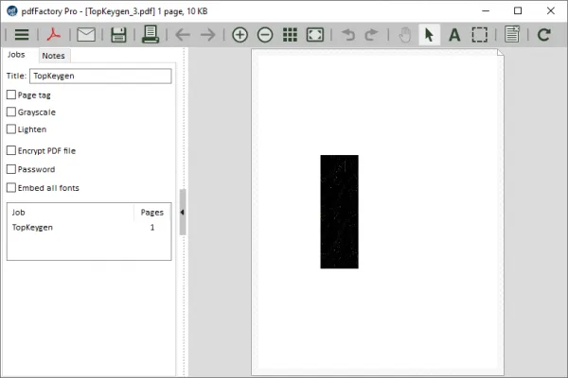Go to previous page with left arrow

click(183, 35)
